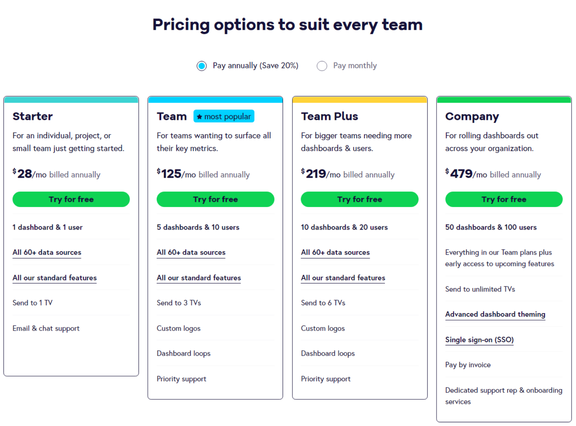This screenshot has height=426, width=576.
Task: Click the Team Plus plan heading
Action: click(x=330, y=116)
